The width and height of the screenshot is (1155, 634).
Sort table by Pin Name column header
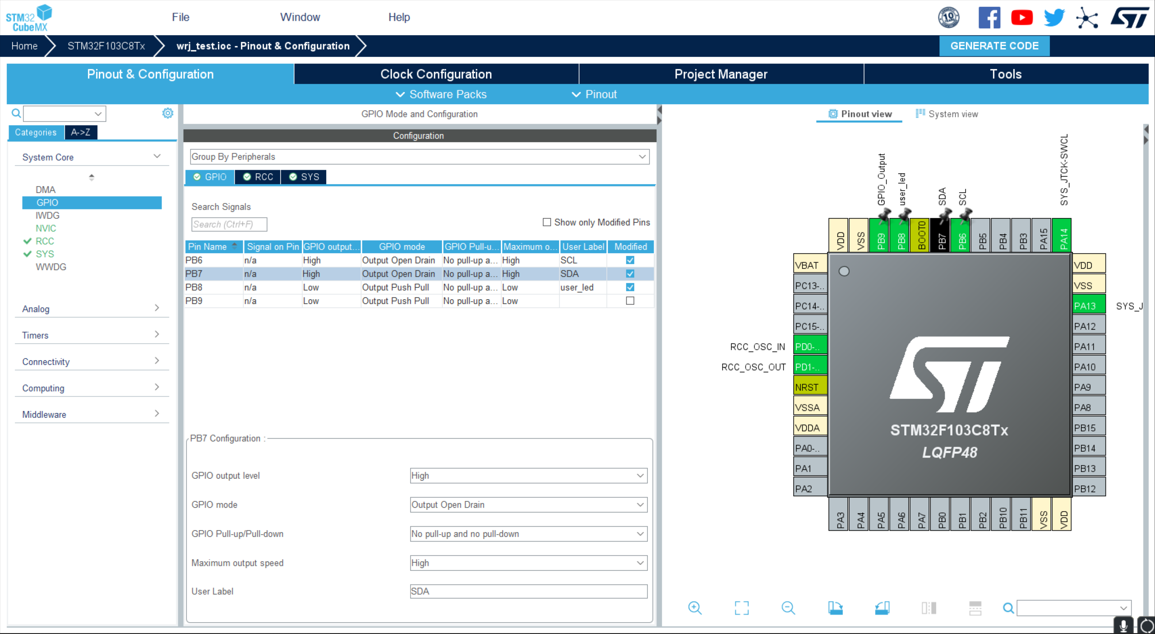[x=213, y=246]
